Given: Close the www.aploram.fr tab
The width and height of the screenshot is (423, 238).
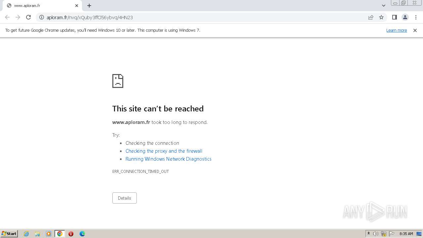Looking at the screenshot, I should point(77,6).
